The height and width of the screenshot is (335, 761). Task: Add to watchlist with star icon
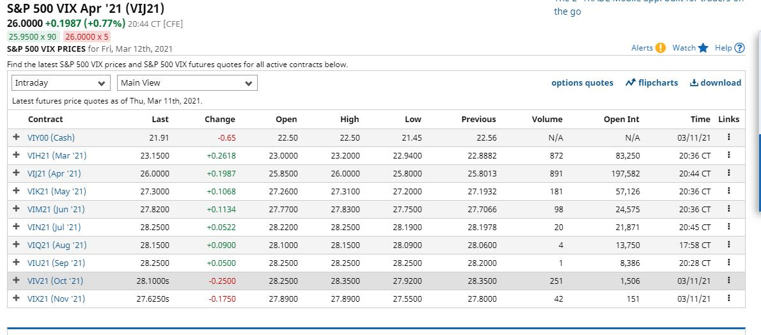(703, 47)
